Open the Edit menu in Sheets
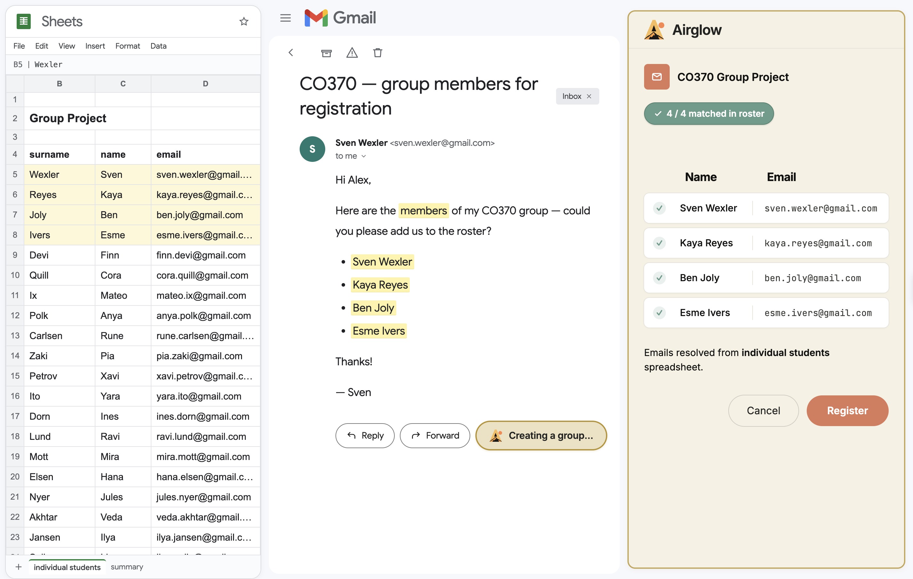This screenshot has width=913, height=579. pos(41,46)
